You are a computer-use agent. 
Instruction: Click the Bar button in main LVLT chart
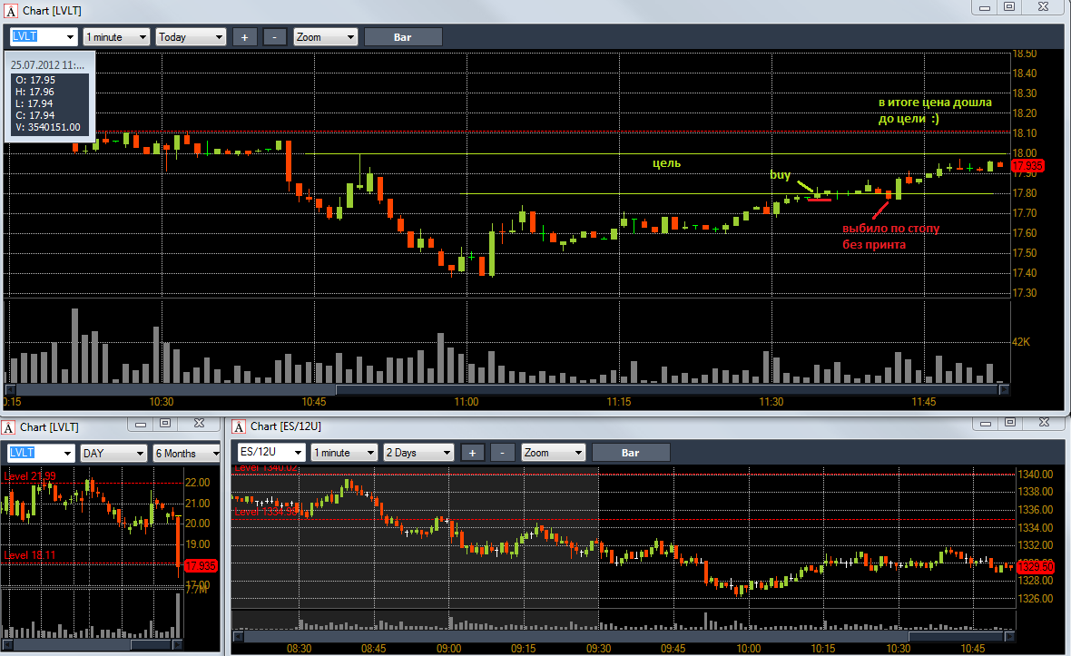[403, 37]
